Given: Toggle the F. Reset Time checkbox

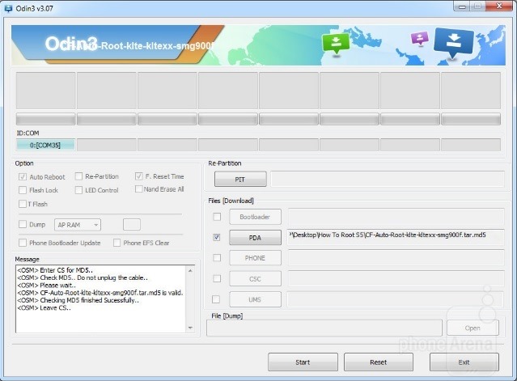Looking at the screenshot, I should tap(139, 176).
